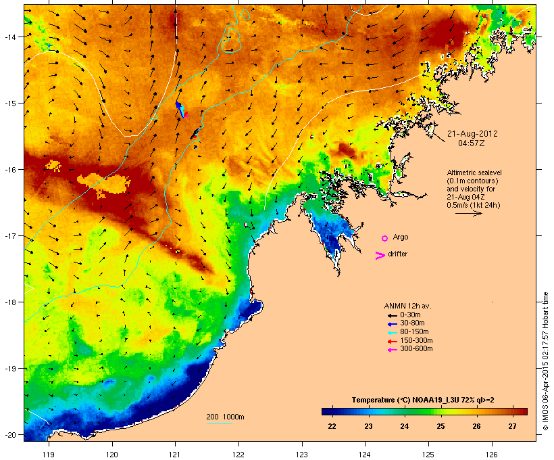Viewport: 554px width, 460px height.
Task: Click the longitude axis label 121
Action: pyautogui.click(x=175, y=455)
